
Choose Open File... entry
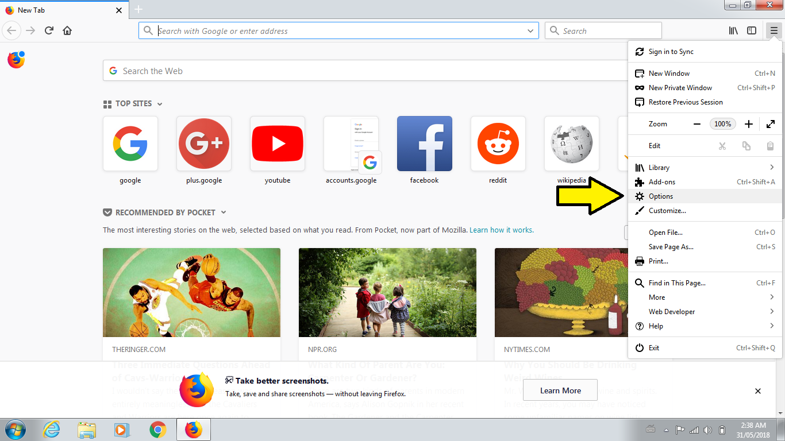705,233
